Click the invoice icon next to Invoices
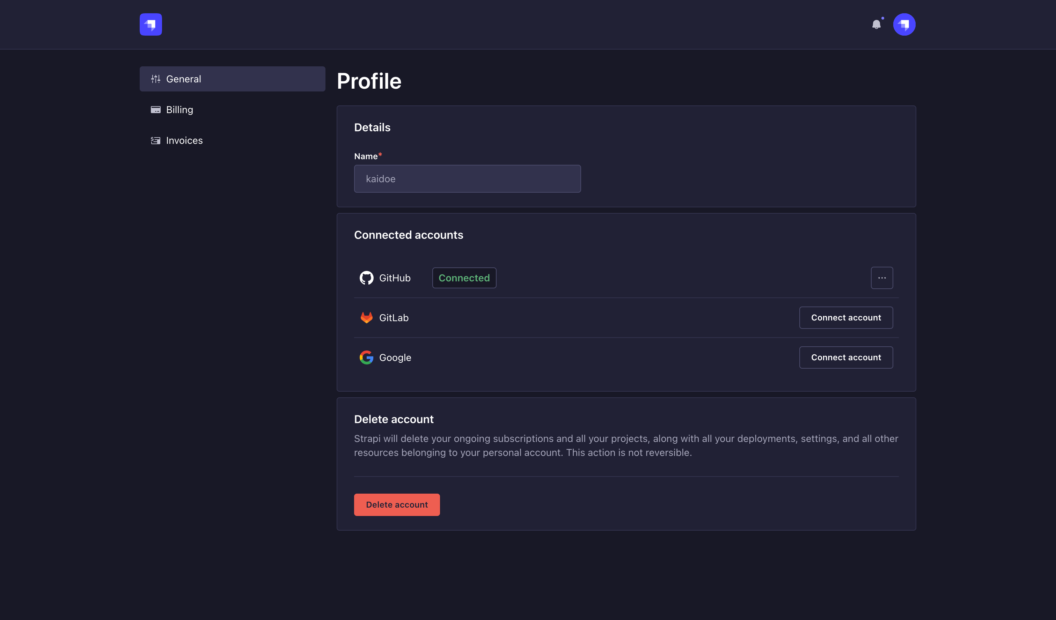The image size is (1056, 620). coord(155,140)
